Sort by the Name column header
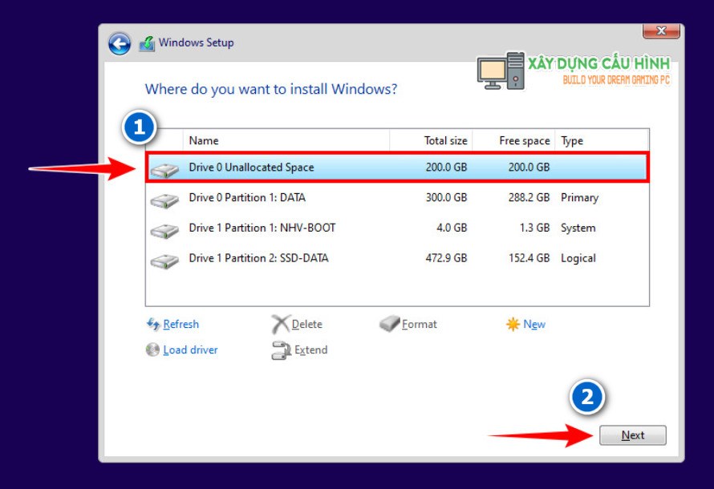This screenshot has height=489, width=714. pos(286,140)
